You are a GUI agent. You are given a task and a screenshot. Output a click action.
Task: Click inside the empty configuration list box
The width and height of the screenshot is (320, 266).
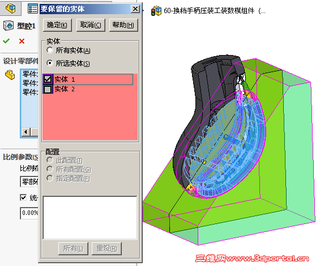coord(90,218)
